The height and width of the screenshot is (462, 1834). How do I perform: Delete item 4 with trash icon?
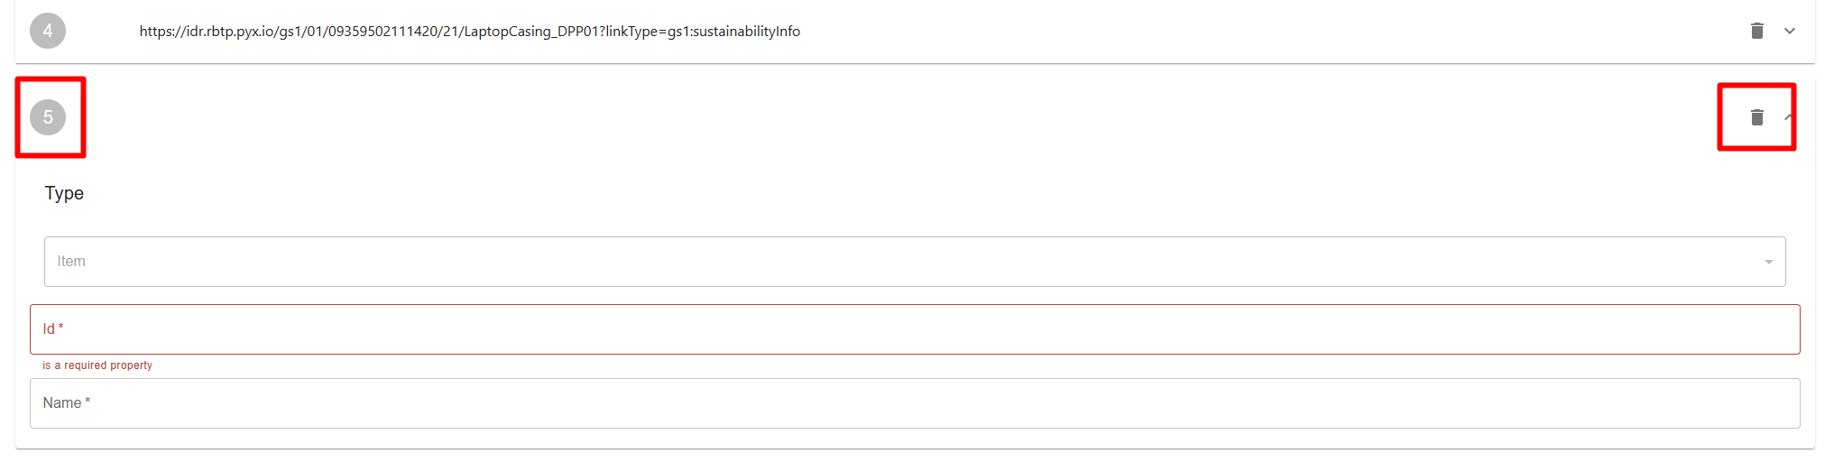tap(1756, 32)
